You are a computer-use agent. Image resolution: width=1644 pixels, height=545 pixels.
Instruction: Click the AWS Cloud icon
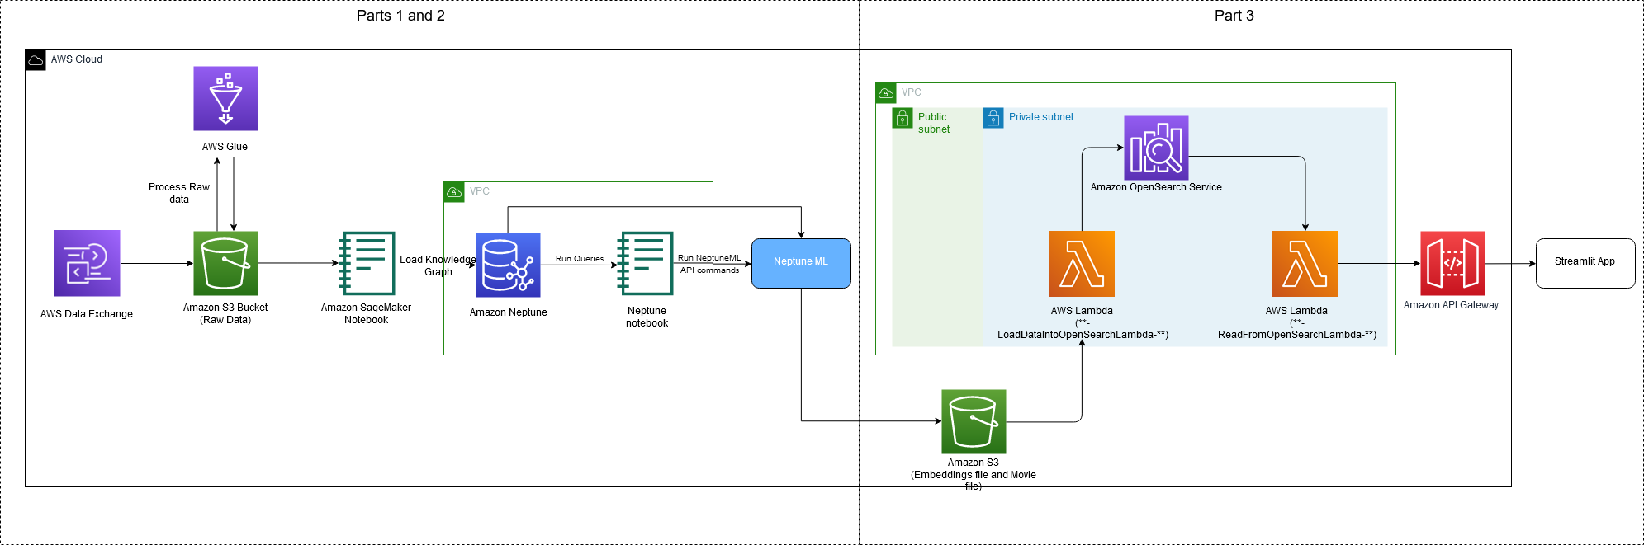tap(36, 60)
